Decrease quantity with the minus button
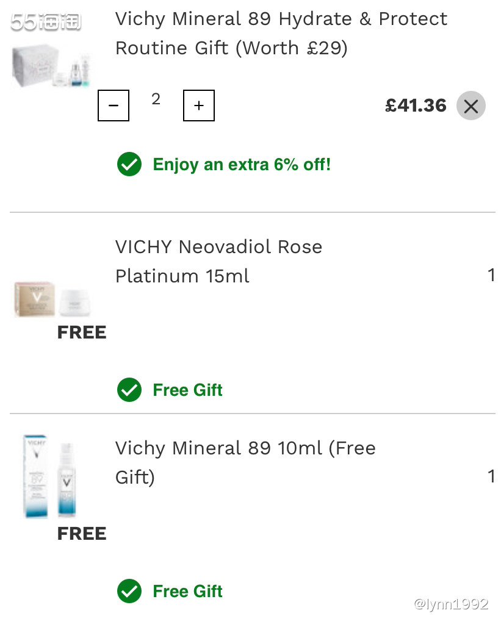 click(x=114, y=106)
